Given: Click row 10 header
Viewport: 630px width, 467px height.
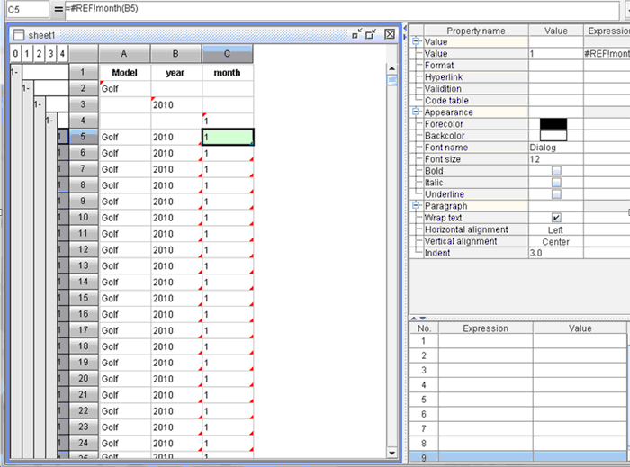Looking at the screenshot, I should point(83,218).
